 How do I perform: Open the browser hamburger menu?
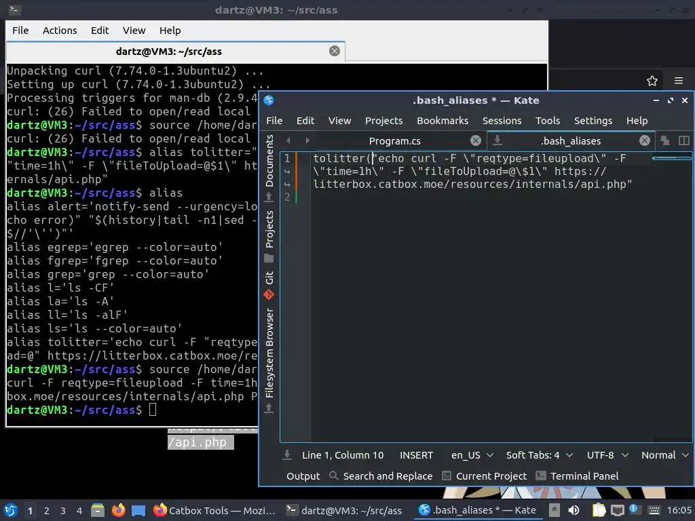point(679,81)
